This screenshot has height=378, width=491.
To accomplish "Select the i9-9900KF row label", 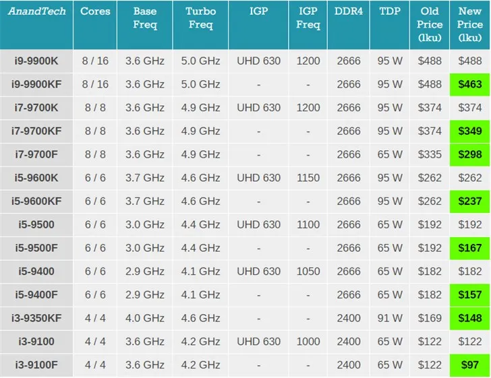I will pos(36,84).
